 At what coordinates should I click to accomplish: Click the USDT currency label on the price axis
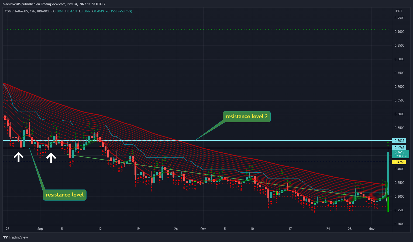pyautogui.click(x=398, y=11)
